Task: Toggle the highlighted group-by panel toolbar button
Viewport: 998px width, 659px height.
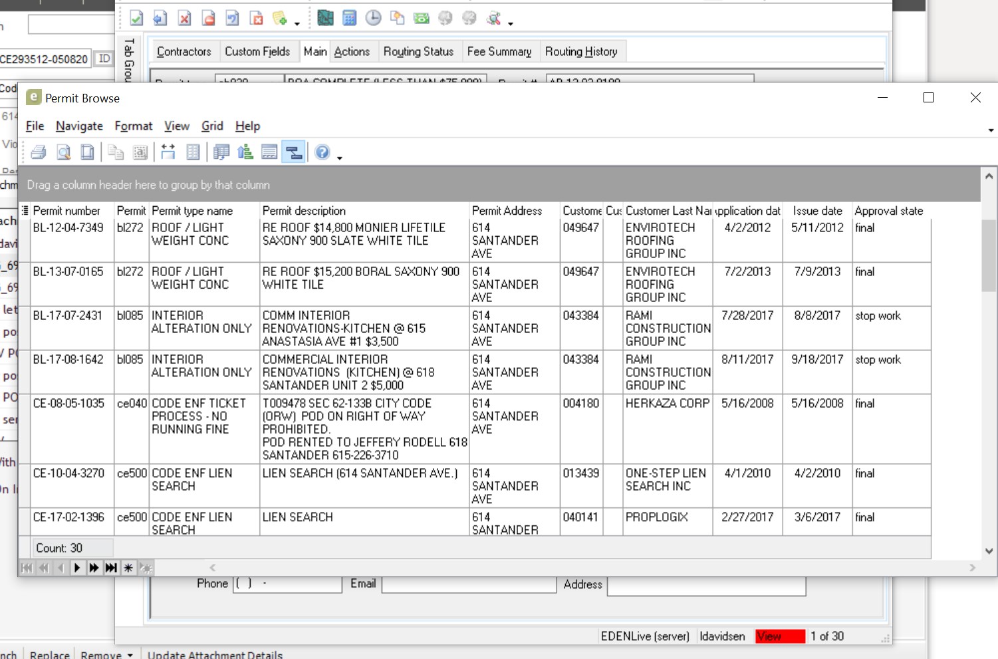Action: 293,152
